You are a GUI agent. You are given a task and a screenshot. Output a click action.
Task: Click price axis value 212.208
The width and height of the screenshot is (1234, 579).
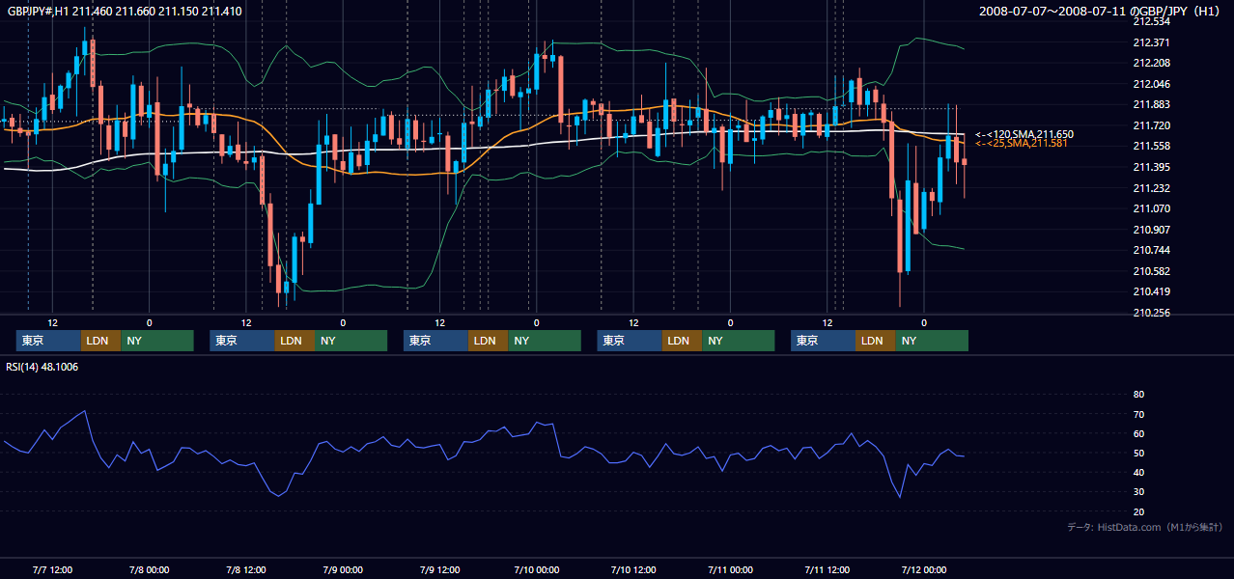[x=1151, y=63]
